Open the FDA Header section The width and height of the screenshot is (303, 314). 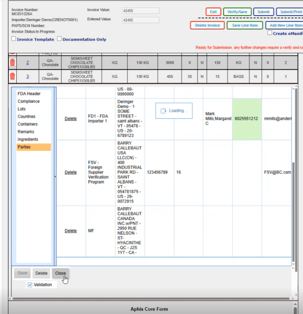[29, 94]
